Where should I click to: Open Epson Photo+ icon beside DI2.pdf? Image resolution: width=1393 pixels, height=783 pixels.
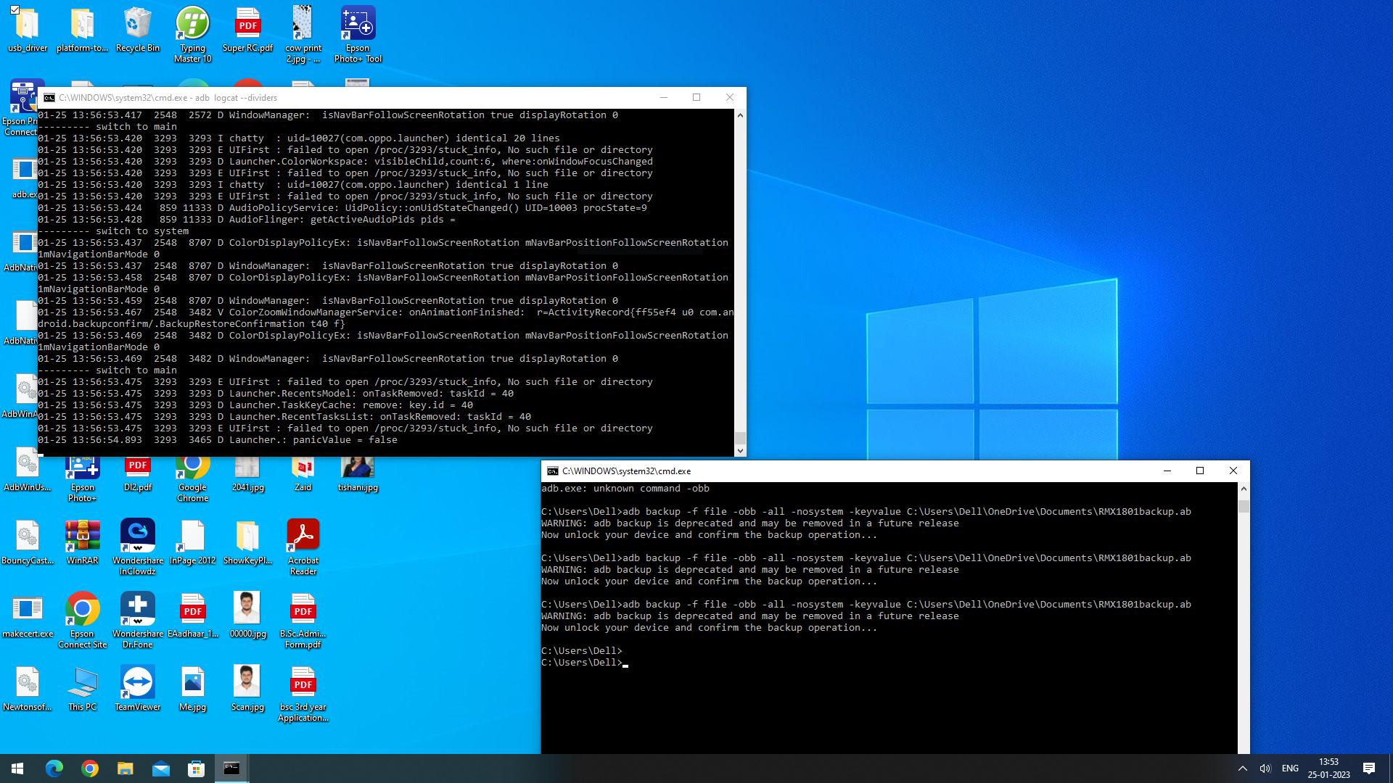click(82, 480)
